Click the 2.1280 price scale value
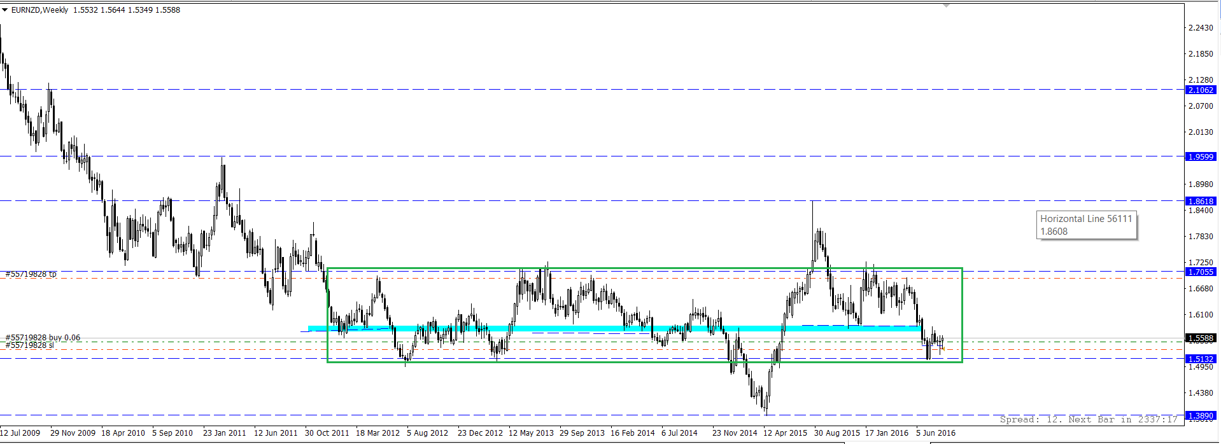This screenshot has height=444, width=1221. pyautogui.click(x=1201, y=80)
